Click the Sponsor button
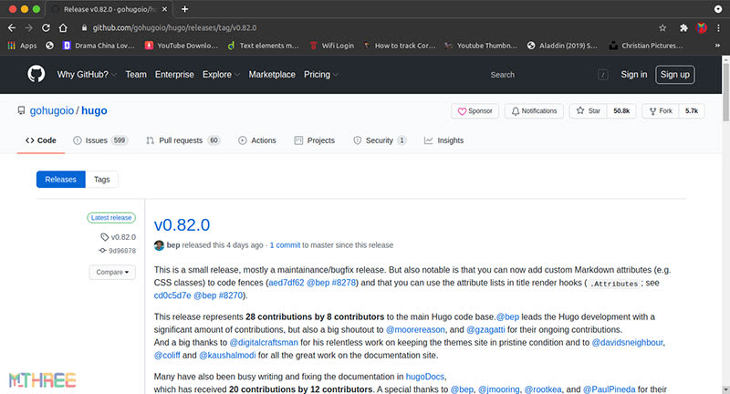The height and width of the screenshot is (394, 730). pyautogui.click(x=474, y=111)
